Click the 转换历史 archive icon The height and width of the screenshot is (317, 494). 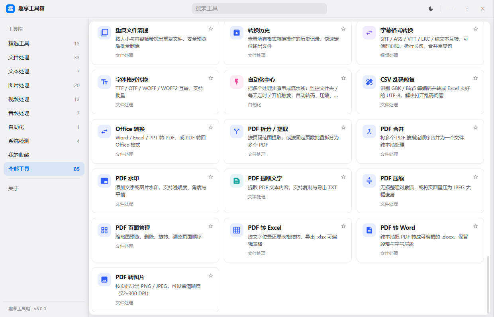pos(237,33)
